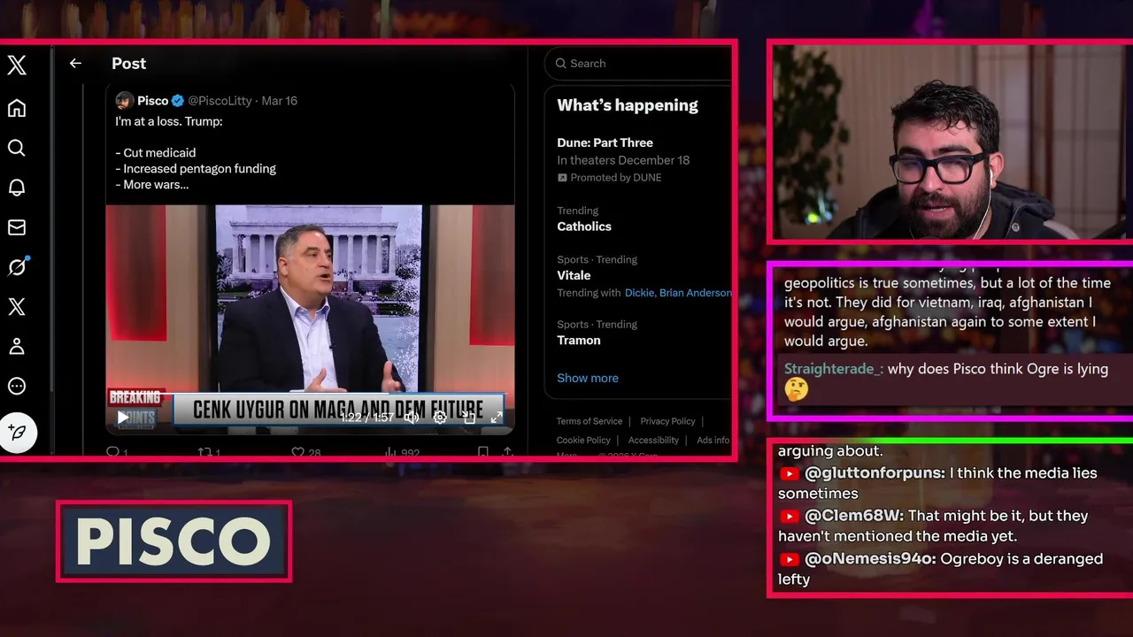Click the @Clem68W chat username
Viewport: 1133px width, 637px height.
(x=853, y=516)
